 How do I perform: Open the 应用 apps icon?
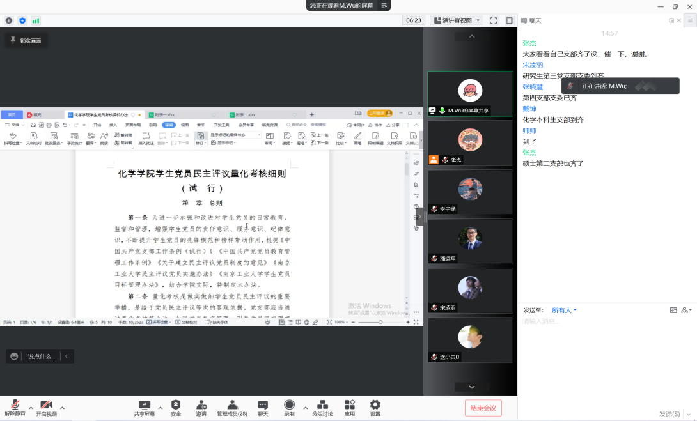pos(349,406)
